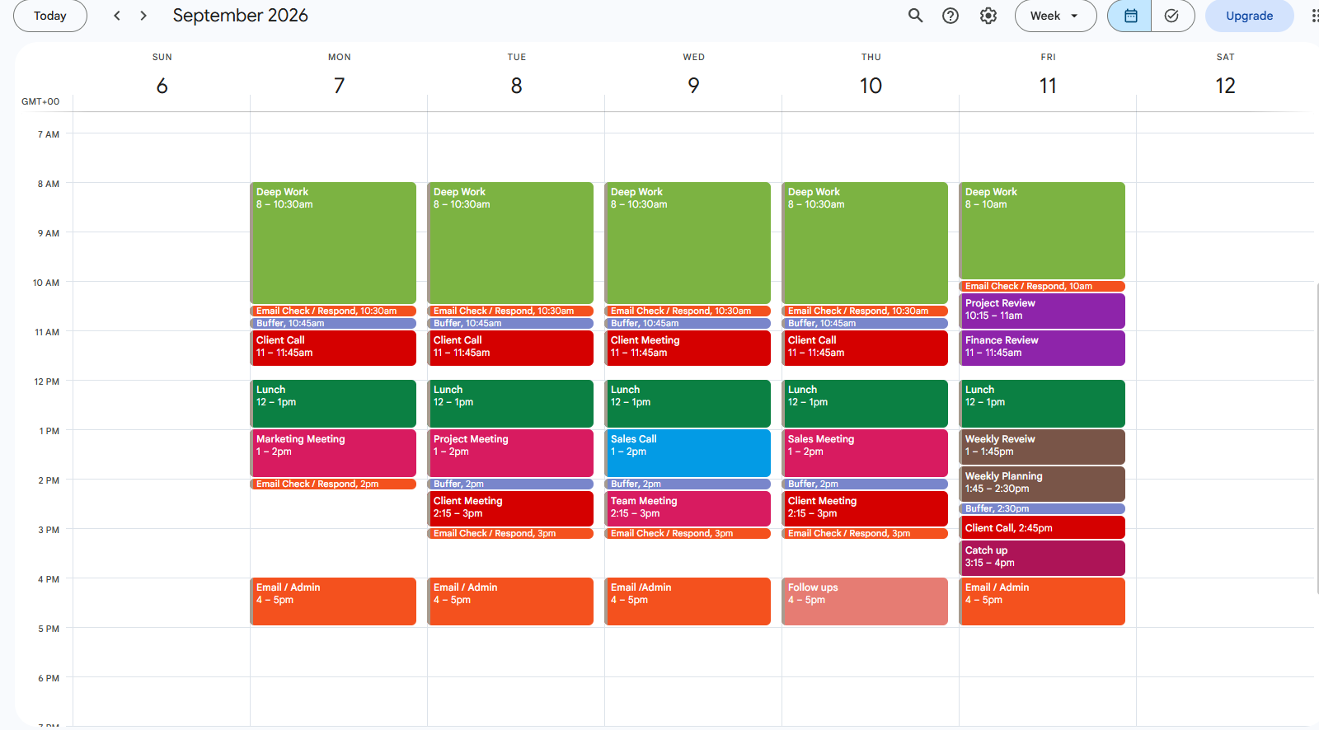The image size is (1319, 730).
Task: Open the Team Meeting event
Action: [x=688, y=508]
